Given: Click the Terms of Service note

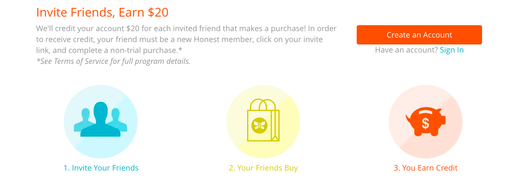Looking at the screenshot, I should pyautogui.click(x=113, y=61).
